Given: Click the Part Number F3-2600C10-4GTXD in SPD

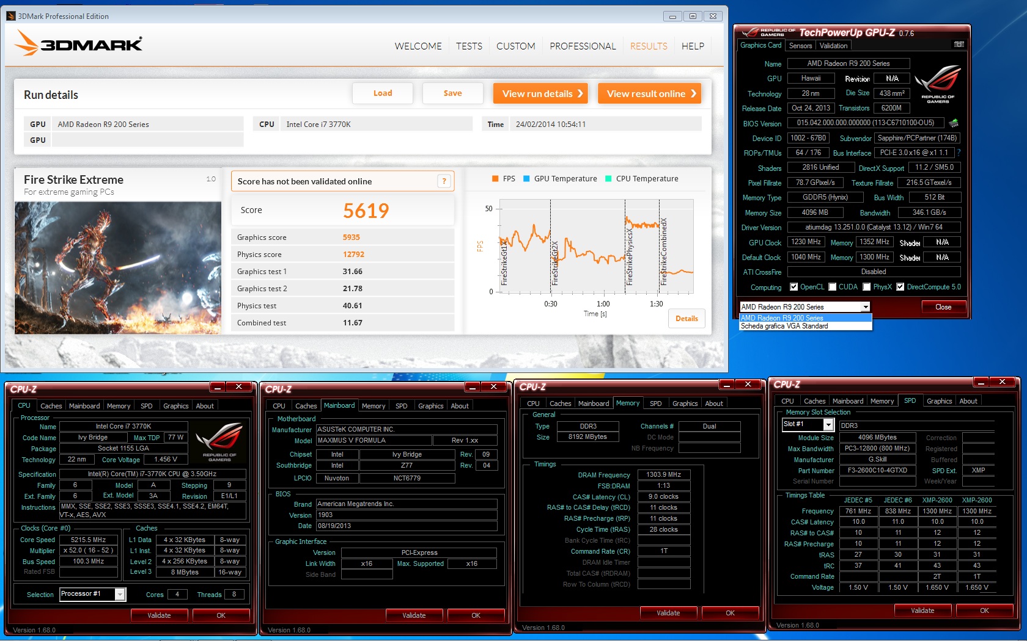Looking at the screenshot, I should pos(877,470).
